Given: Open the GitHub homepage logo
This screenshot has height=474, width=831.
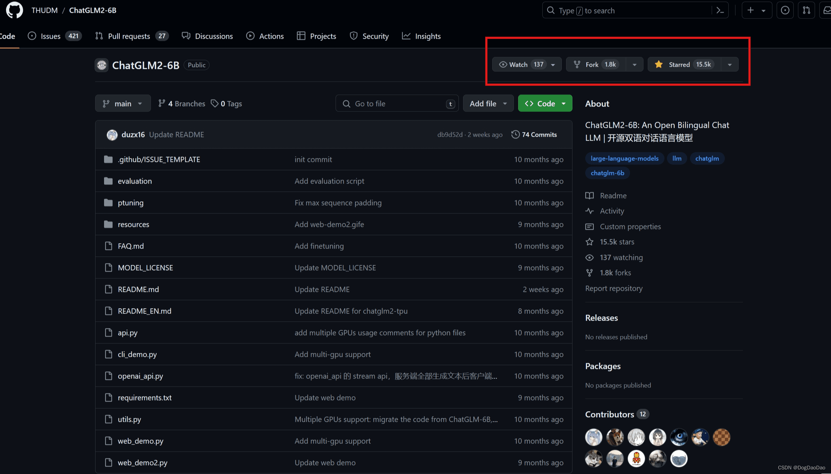Looking at the screenshot, I should point(14,10).
